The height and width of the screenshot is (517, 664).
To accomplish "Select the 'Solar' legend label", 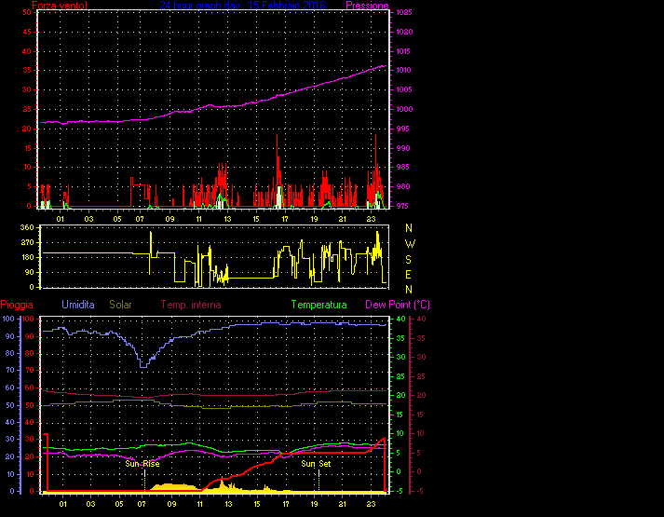I will 120,305.
